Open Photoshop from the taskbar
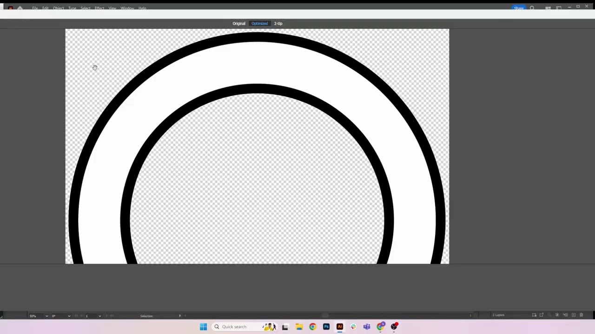The height and width of the screenshot is (334, 595). click(x=326, y=327)
